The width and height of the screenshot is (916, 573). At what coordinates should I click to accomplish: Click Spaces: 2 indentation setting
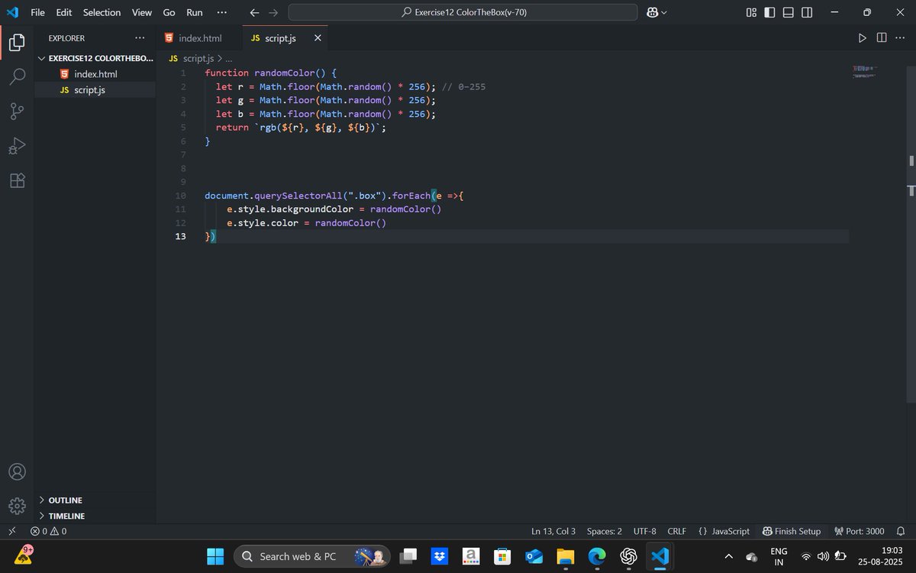pos(605,531)
